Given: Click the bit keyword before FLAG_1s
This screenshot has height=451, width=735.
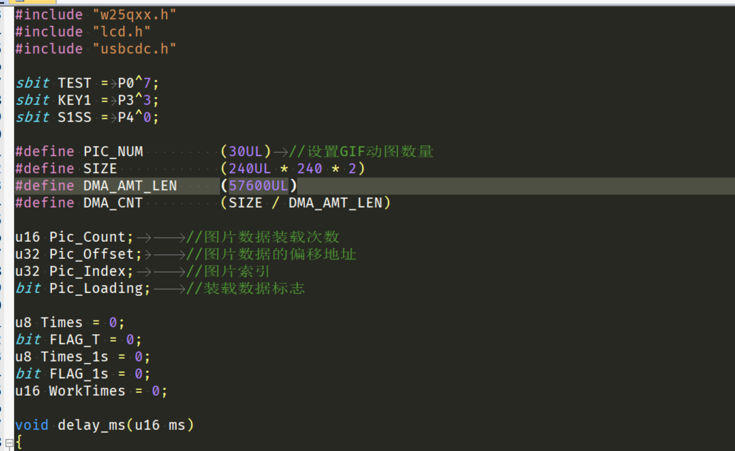Looking at the screenshot, I should 28,374.
